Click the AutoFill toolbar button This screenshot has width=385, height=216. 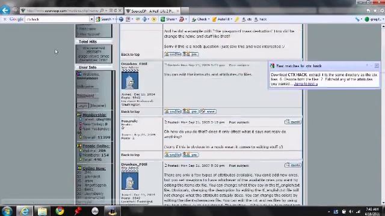pos(221,19)
